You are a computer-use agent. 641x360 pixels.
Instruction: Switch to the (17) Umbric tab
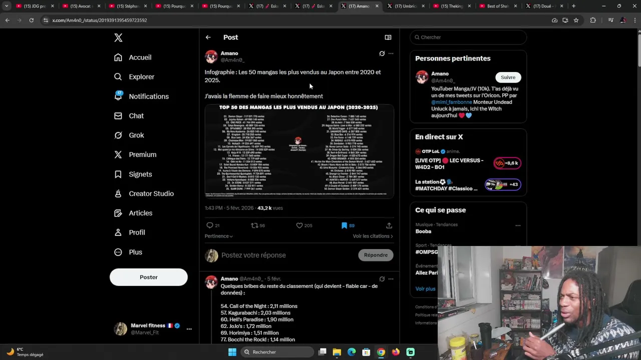pyautogui.click(x=407, y=6)
